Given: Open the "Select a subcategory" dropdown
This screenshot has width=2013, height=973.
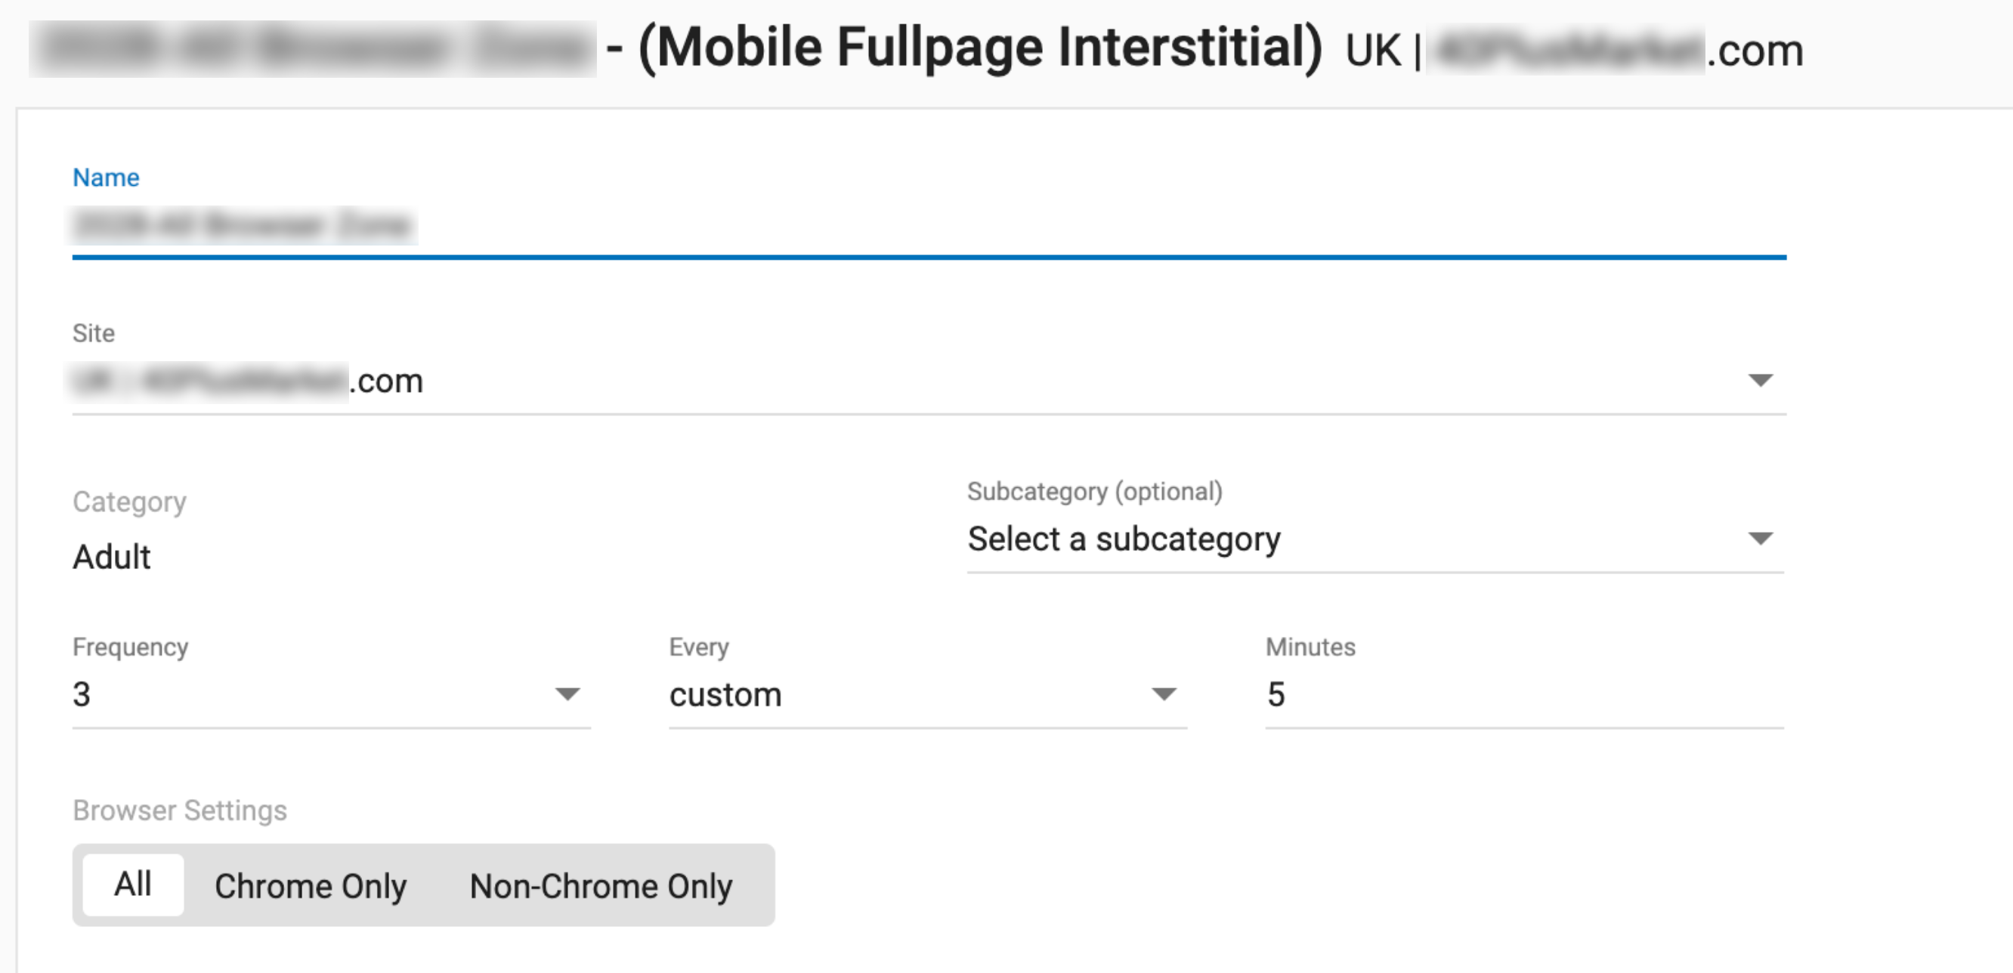Looking at the screenshot, I should tap(1125, 539).
